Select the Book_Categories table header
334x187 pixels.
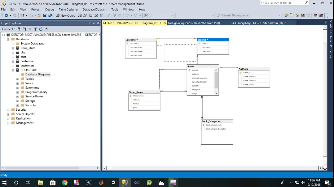coord(217,121)
